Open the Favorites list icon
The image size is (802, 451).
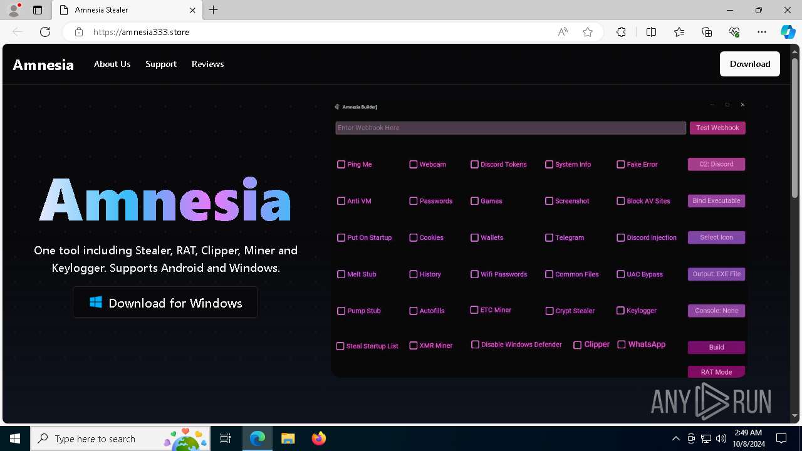(679, 32)
